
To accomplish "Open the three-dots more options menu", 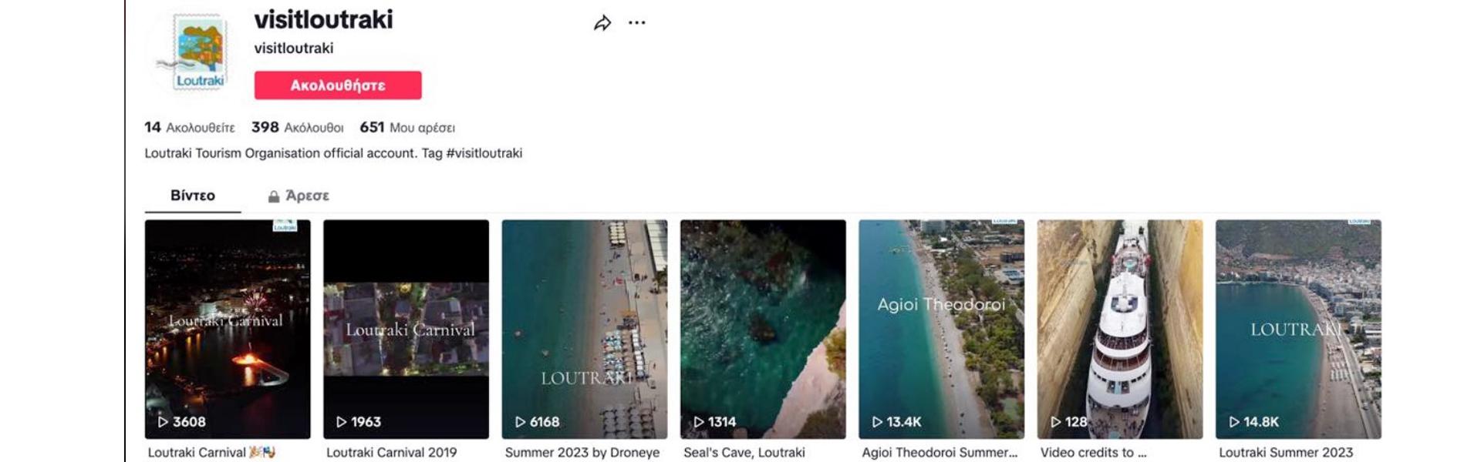I will coord(636,23).
